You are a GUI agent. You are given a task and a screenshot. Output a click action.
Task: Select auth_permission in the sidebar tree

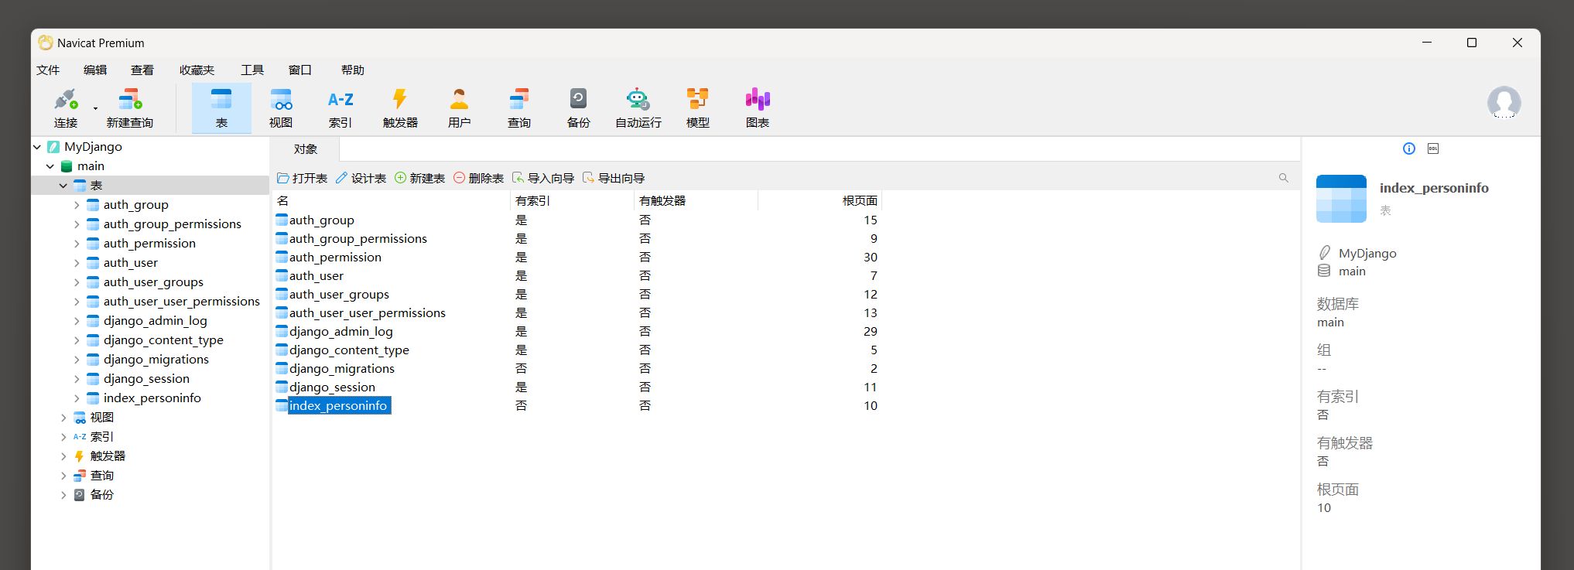pos(149,244)
